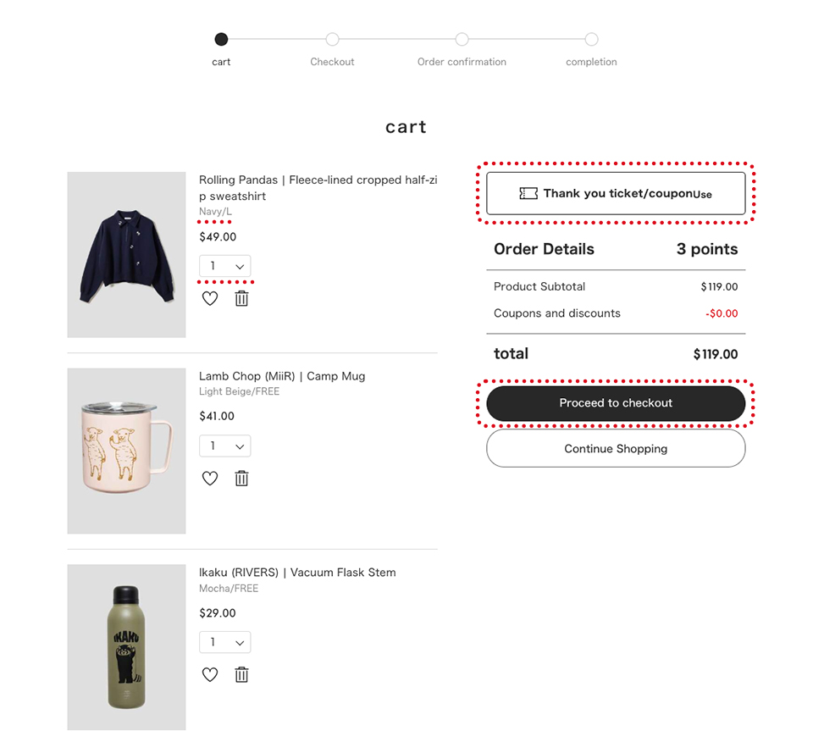This screenshot has width=813, height=753.
Task: Jump to the Order confirmation step
Action: (462, 39)
